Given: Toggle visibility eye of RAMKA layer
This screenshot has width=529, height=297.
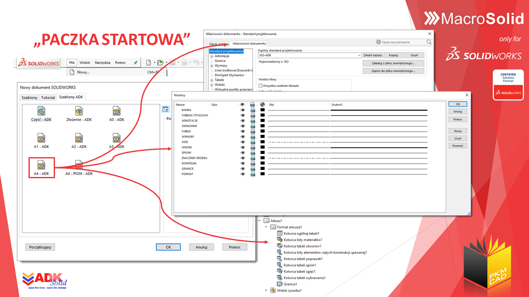Looking at the screenshot, I should [x=243, y=110].
